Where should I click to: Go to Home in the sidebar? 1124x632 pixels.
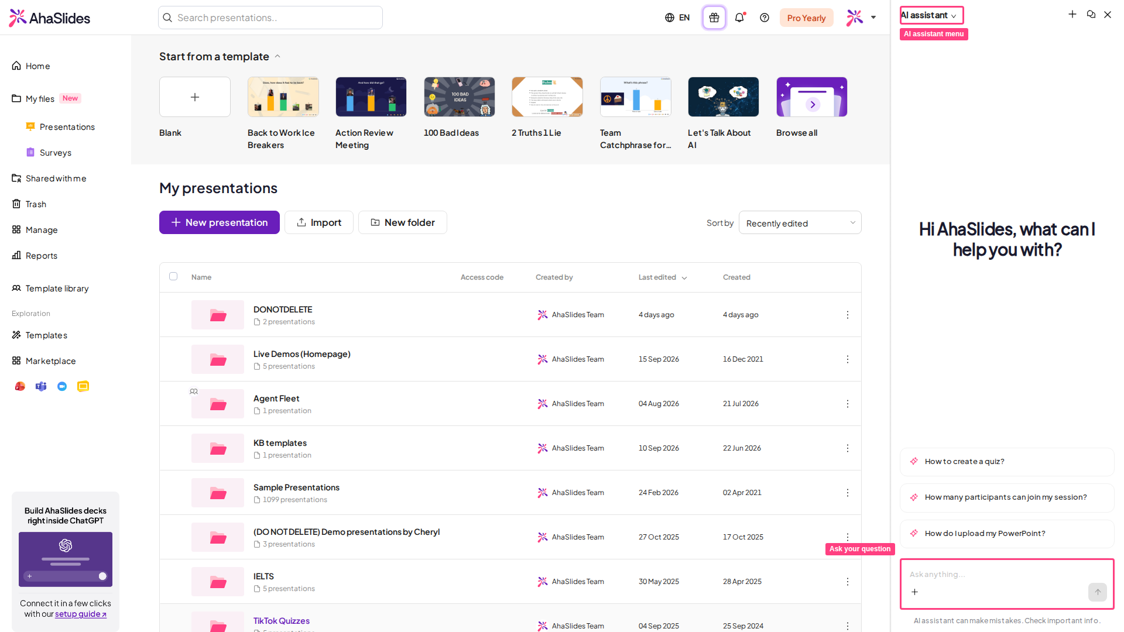(32, 66)
